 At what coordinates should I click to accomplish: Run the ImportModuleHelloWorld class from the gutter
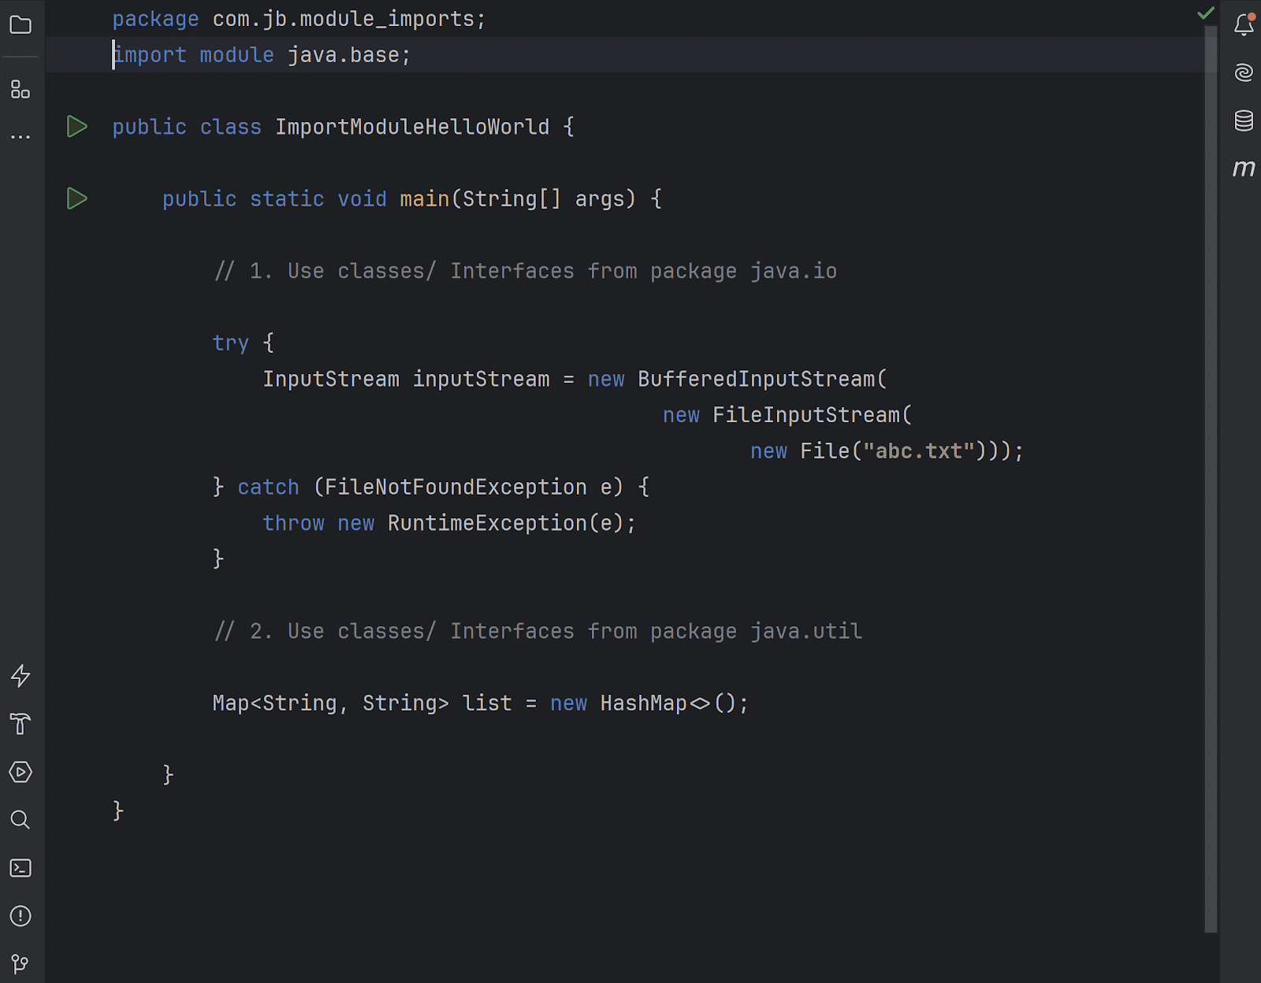[76, 127]
